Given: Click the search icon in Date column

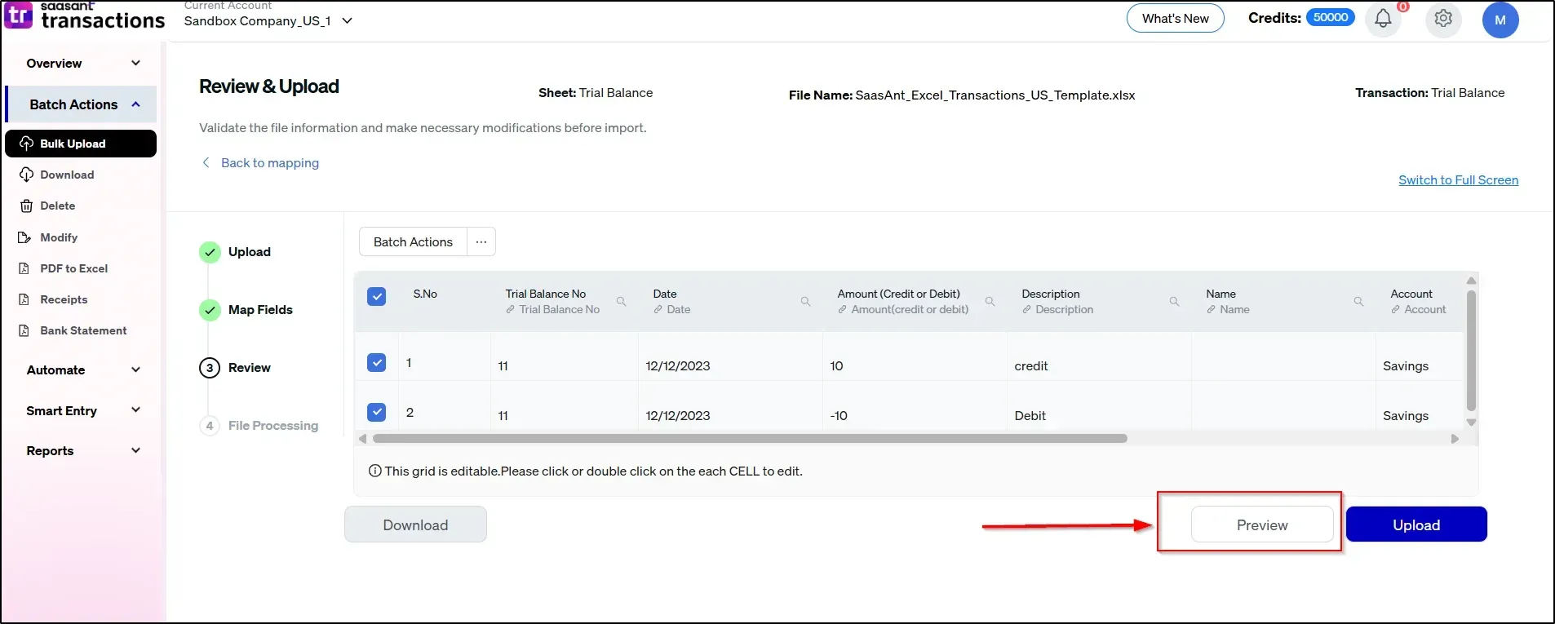Looking at the screenshot, I should (x=805, y=302).
